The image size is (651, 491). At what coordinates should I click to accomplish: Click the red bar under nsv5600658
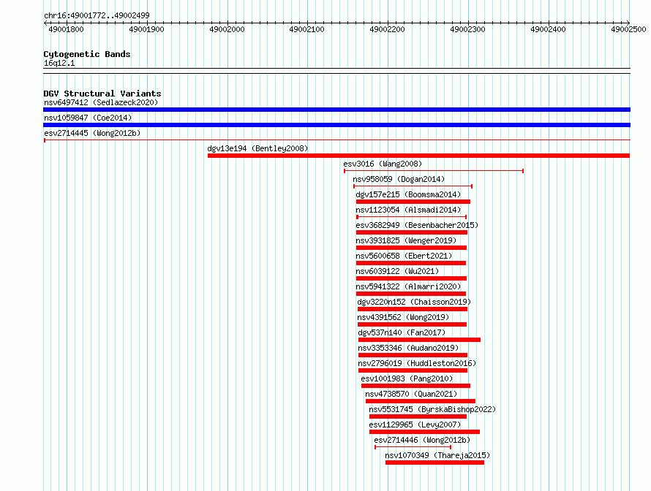410,263
